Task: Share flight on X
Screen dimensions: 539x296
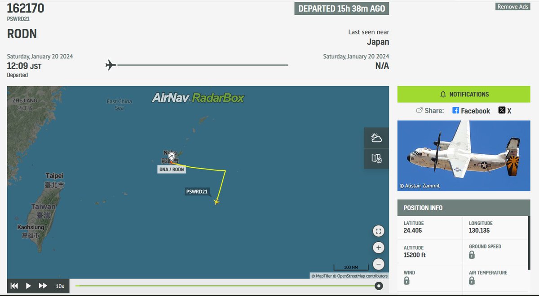Action: pyautogui.click(x=505, y=111)
